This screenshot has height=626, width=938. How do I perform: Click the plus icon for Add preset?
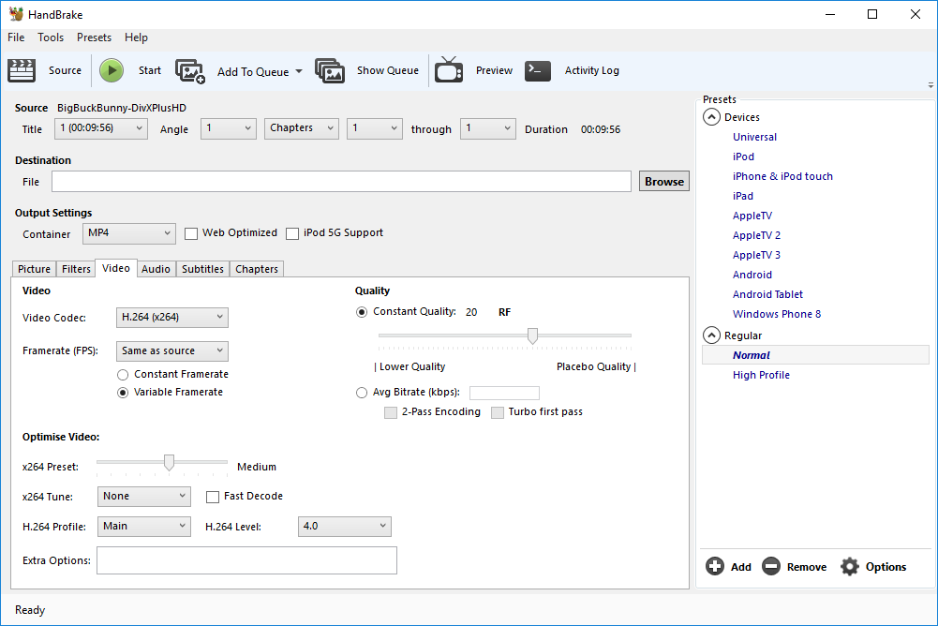[x=714, y=566]
